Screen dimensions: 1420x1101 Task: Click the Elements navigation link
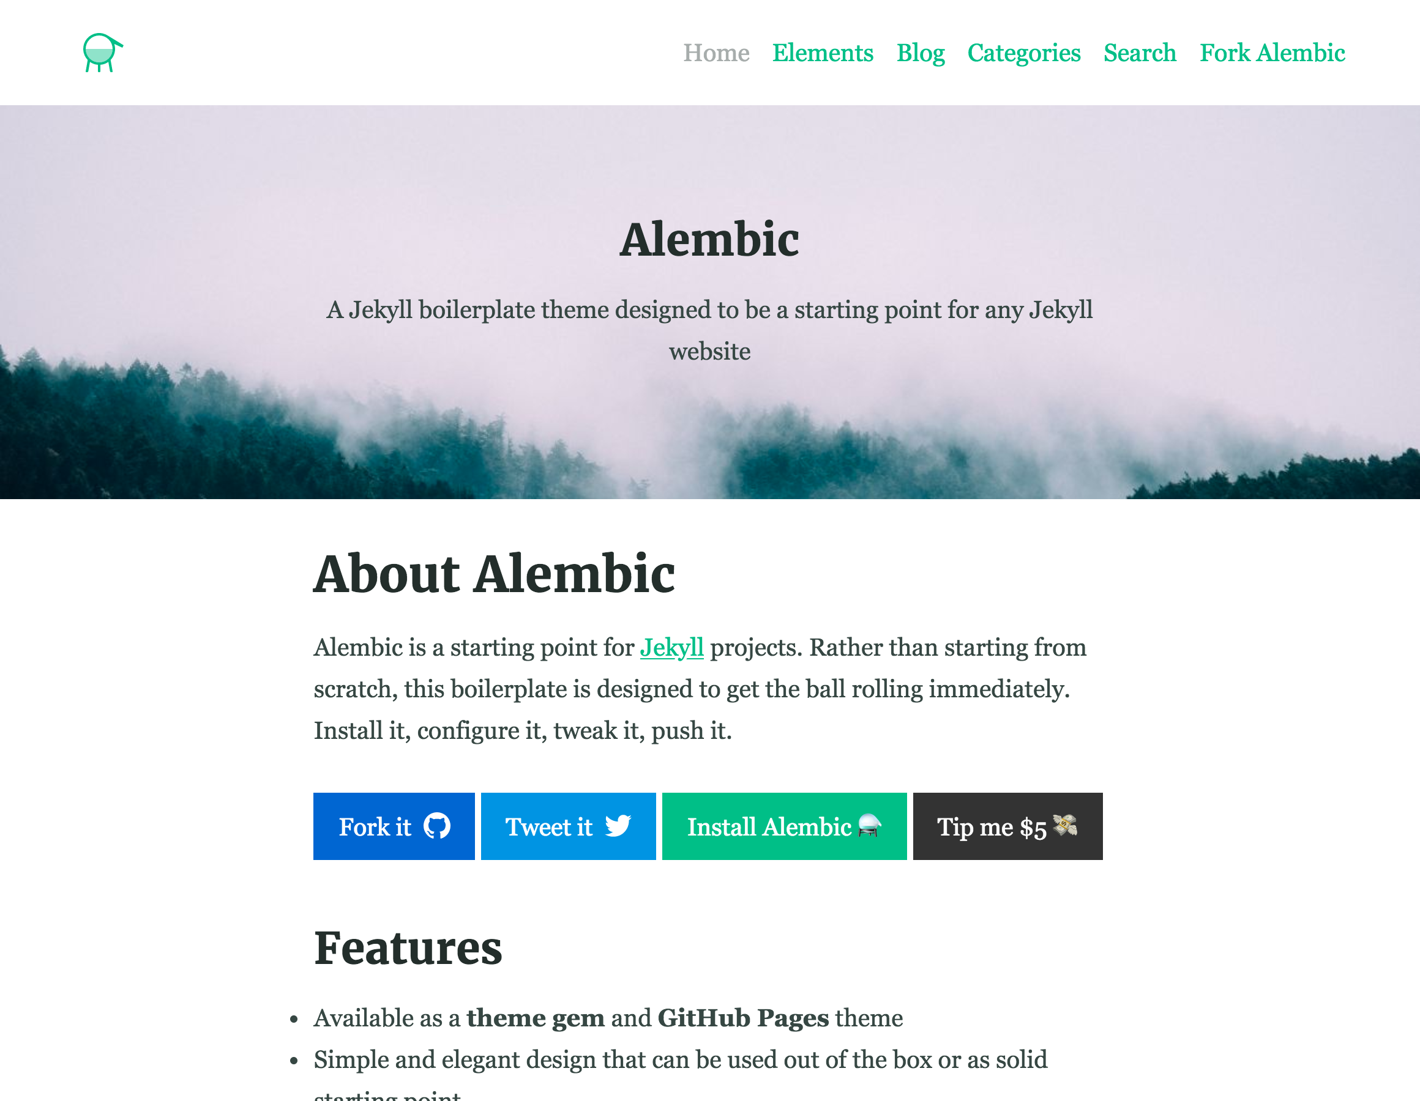point(823,52)
